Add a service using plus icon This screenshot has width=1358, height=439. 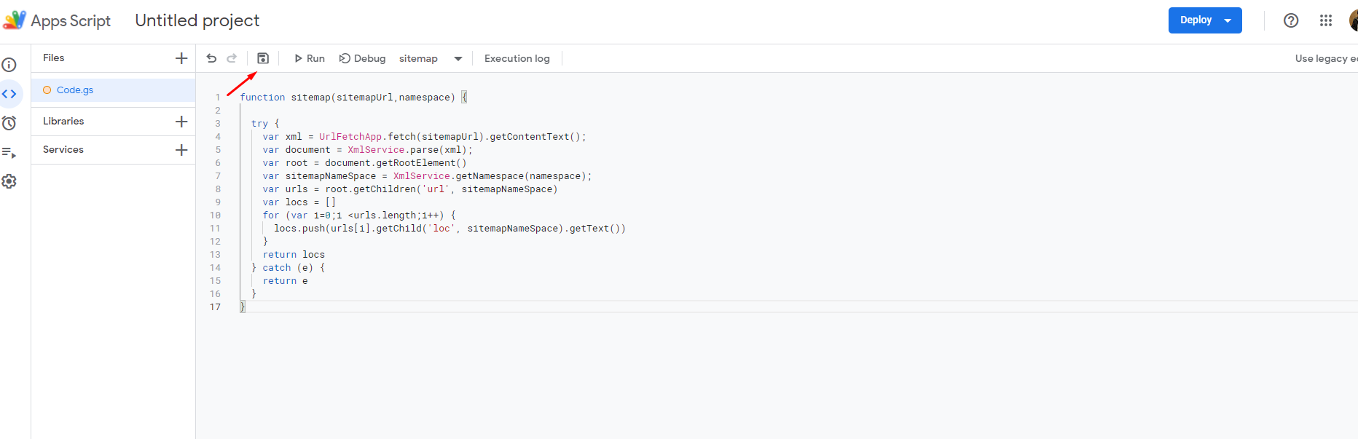181,150
